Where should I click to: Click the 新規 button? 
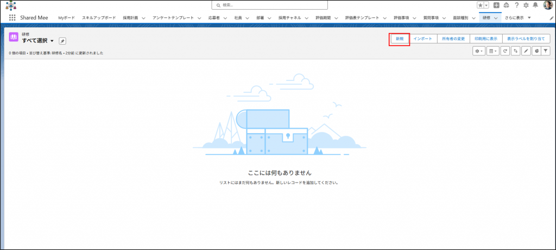click(x=399, y=39)
